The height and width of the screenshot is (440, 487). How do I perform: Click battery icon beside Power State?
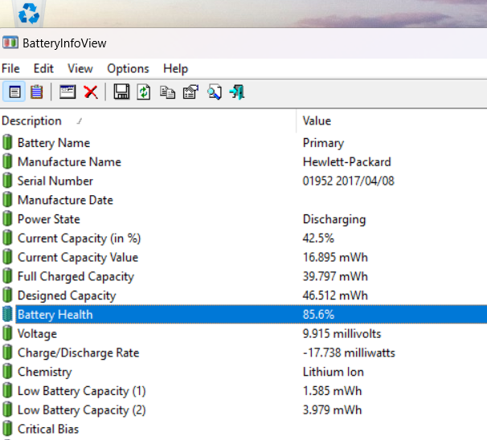tap(7, 219)
